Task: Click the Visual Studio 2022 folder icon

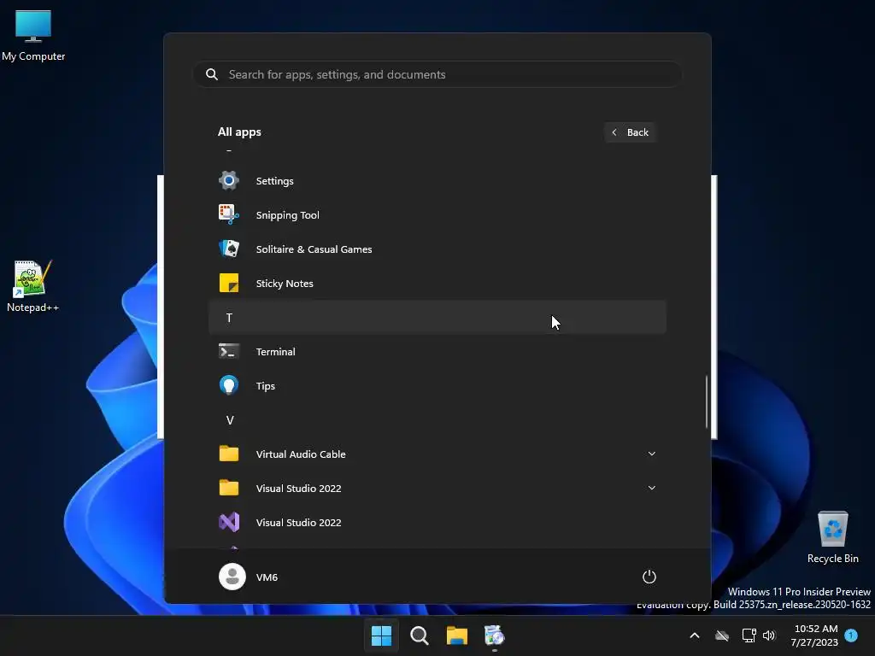Action: point(229,488)
